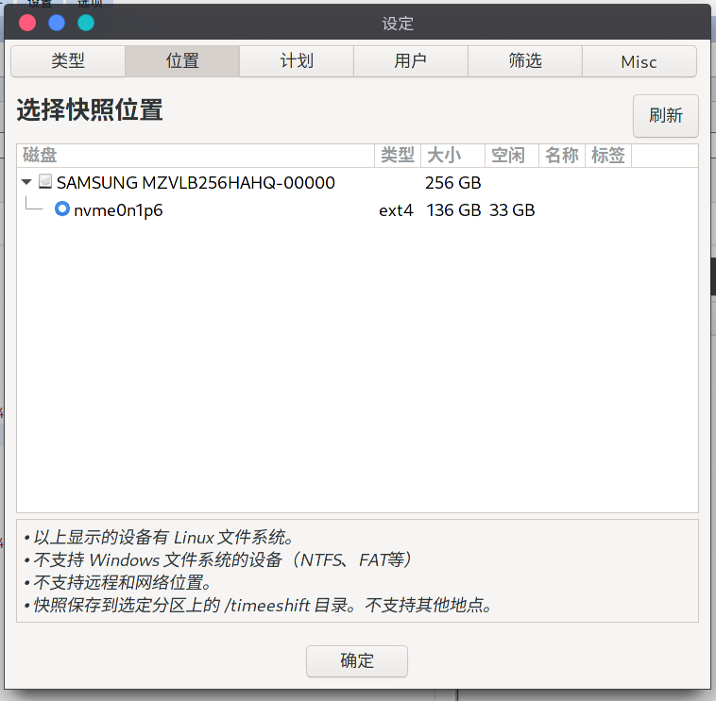
Task: Sort by the 大小 column header
Action: 452,156
